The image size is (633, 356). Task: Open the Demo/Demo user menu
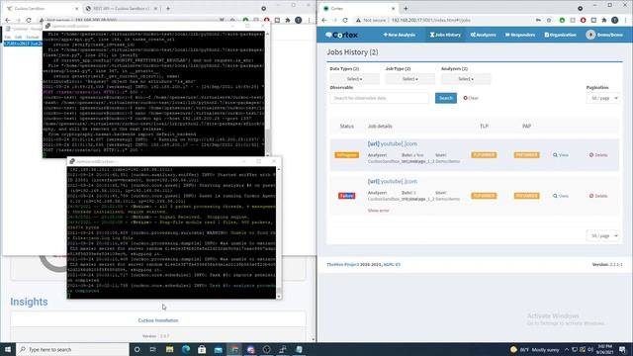pyautogui.click(x=604, y=35)
